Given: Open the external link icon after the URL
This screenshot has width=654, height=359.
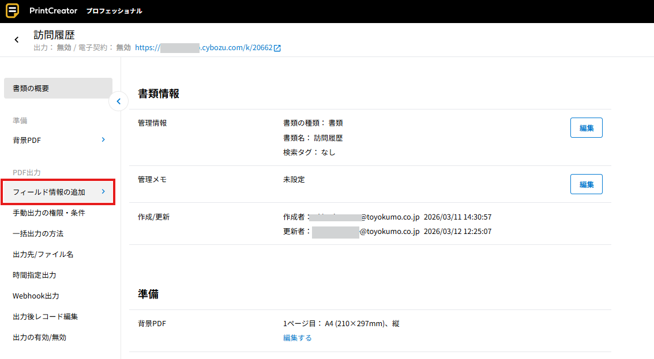Looking at the screenshot, I should (277, 48).
